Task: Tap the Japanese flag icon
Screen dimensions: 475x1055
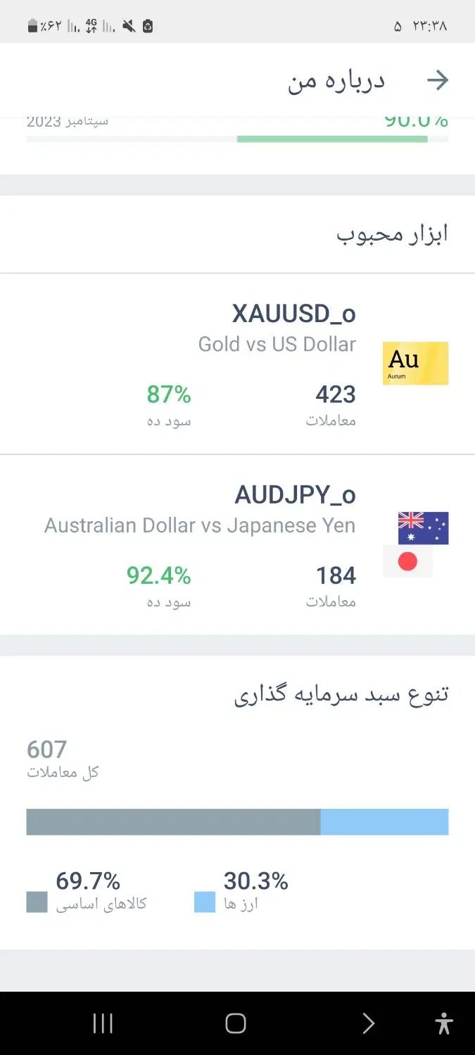Action: (407, 561)
